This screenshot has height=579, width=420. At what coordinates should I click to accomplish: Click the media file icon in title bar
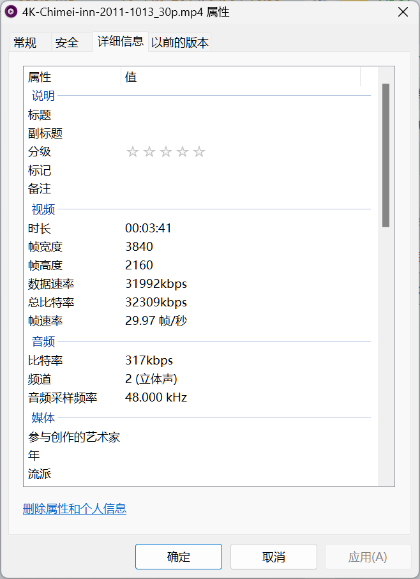pyautogui.click(x=11, y=12)
